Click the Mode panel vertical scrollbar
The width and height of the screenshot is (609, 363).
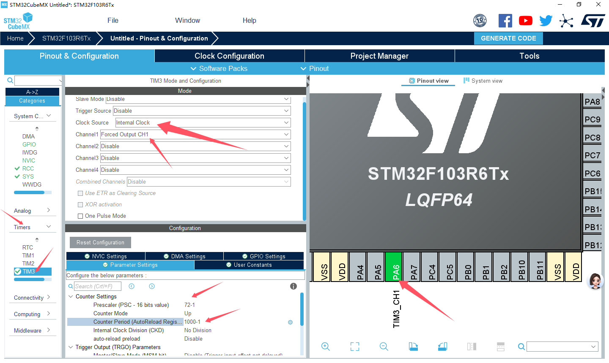pyautogui.click(x=304, y=160)
